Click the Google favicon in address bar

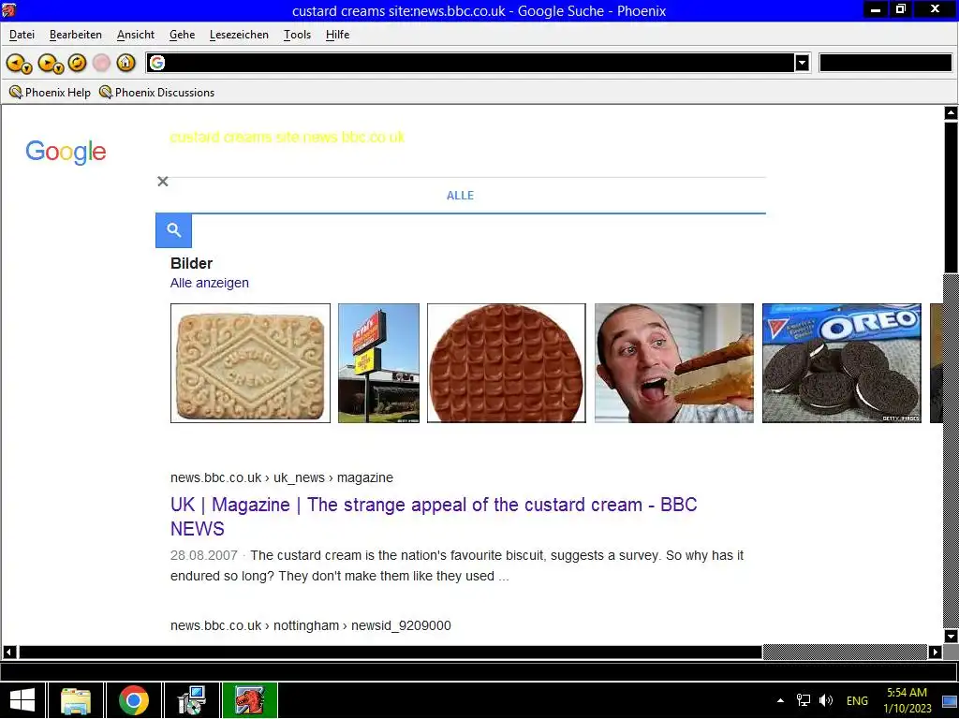(x=157, y=63)
